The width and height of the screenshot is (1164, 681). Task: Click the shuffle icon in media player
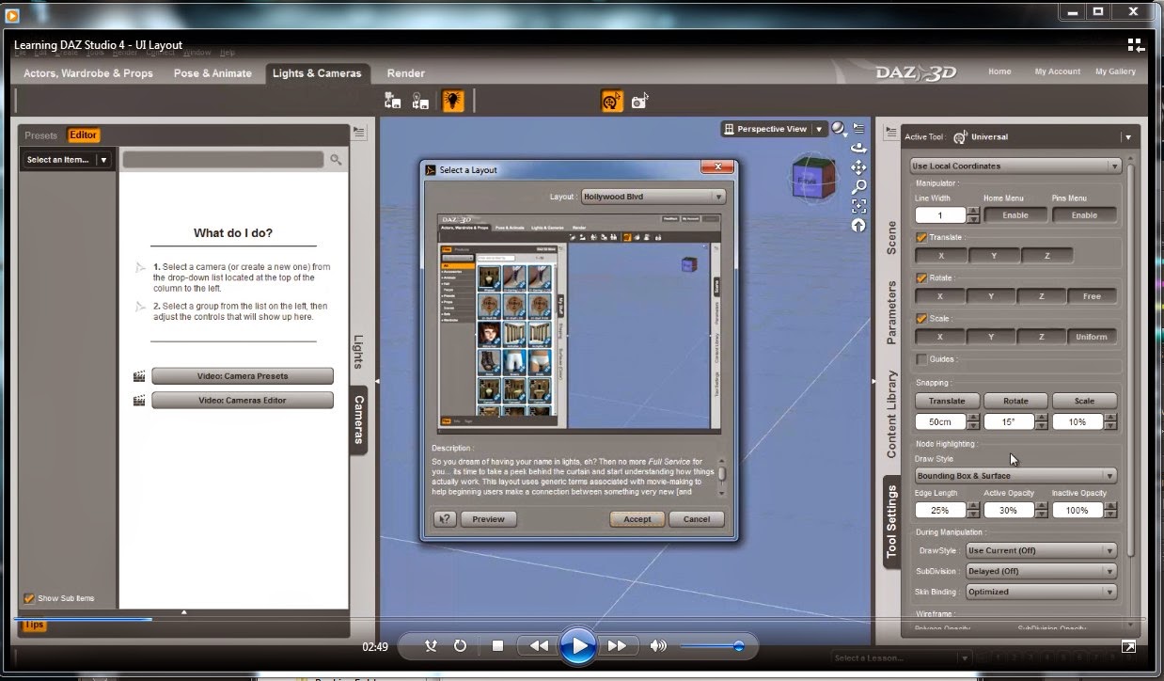[x=431, y=646]
